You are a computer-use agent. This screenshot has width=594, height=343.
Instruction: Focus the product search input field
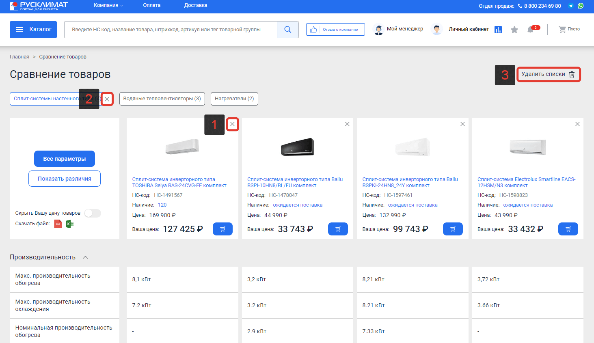click(x=171, y=30)
